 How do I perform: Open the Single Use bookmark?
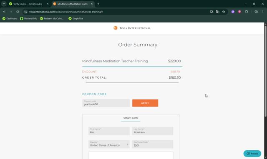pos(76,18)
